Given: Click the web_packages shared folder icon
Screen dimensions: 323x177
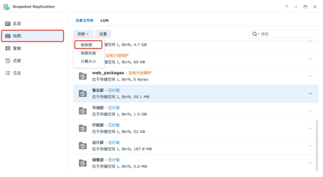Looking at the screenshot, I should tap(82, 76).
